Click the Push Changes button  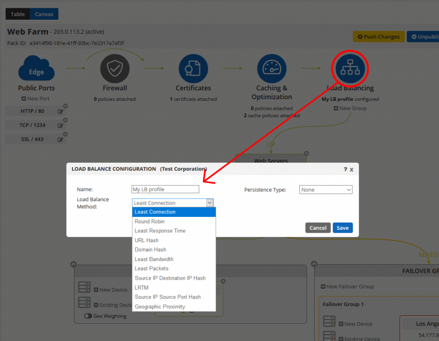(x=379, y=36)
